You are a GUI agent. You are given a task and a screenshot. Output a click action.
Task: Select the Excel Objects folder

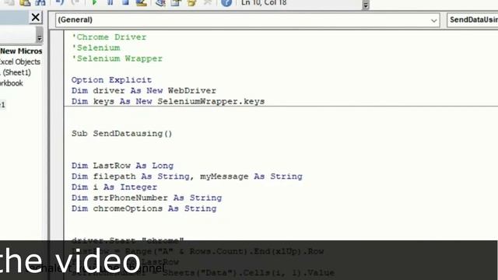click(19, 62)
